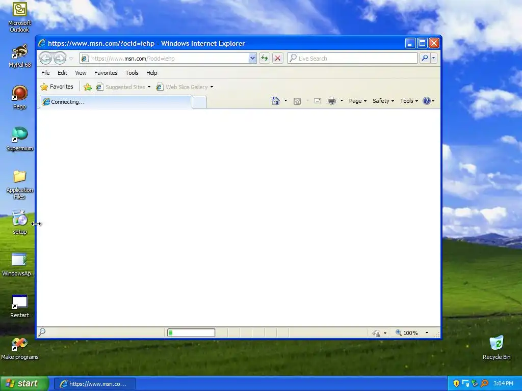Select the Make programs desktop icon
This screenshot has height=391, width=522.
point(20,348)
